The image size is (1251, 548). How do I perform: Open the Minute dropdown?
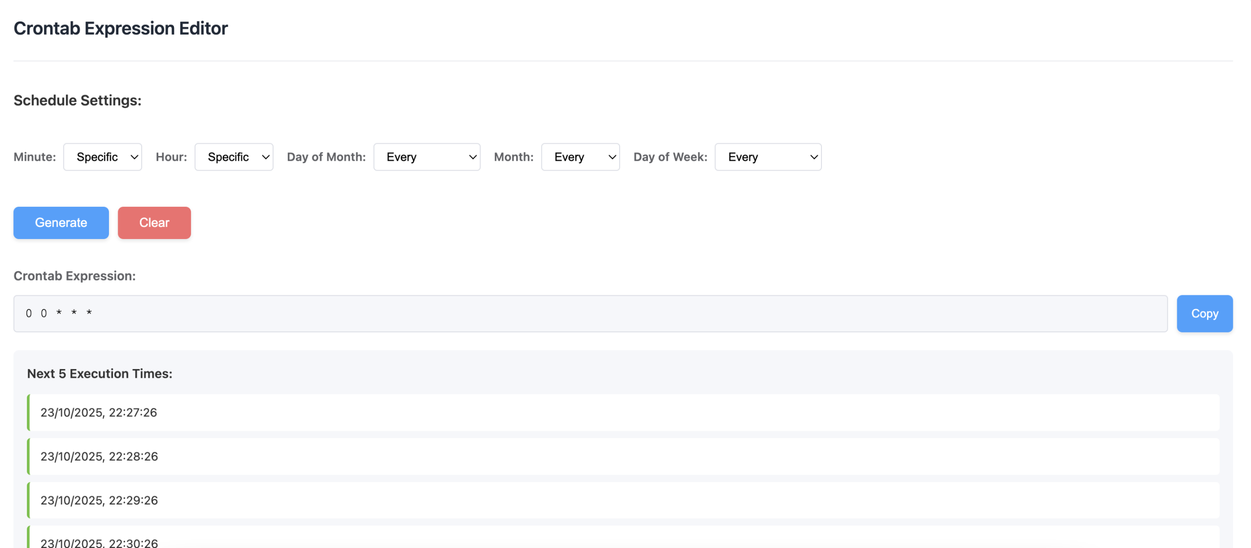pos(103,157)
